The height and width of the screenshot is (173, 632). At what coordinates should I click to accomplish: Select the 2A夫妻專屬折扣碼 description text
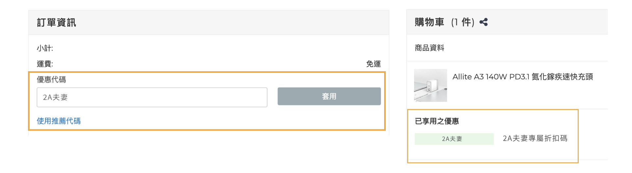coord(535,139)
